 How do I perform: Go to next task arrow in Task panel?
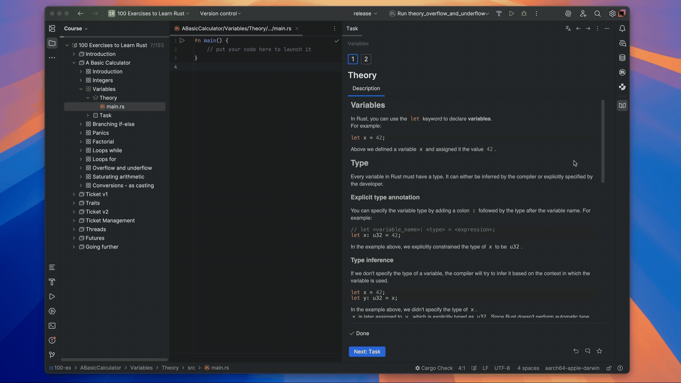588,28
